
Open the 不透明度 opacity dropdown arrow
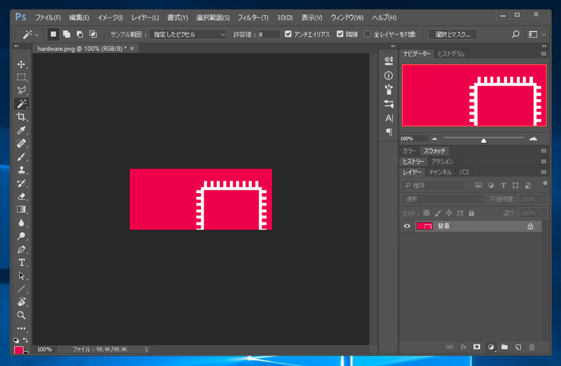pyautogui.click(x=544, y=199)
